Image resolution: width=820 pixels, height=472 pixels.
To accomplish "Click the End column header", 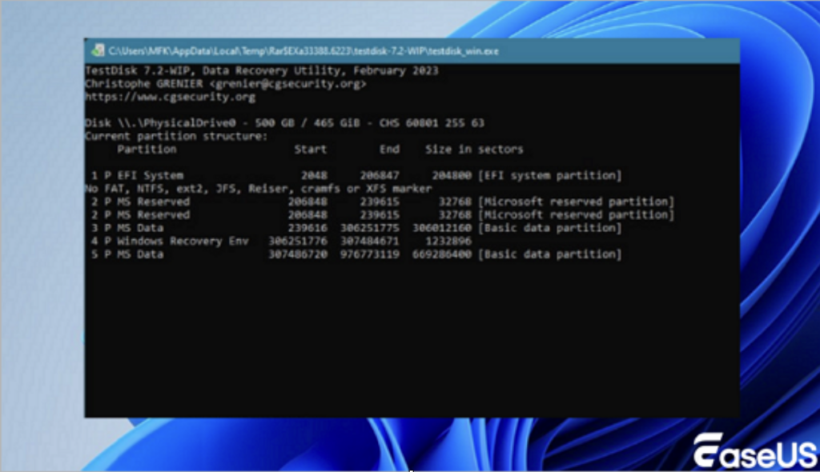I will [x=388, y=150].
